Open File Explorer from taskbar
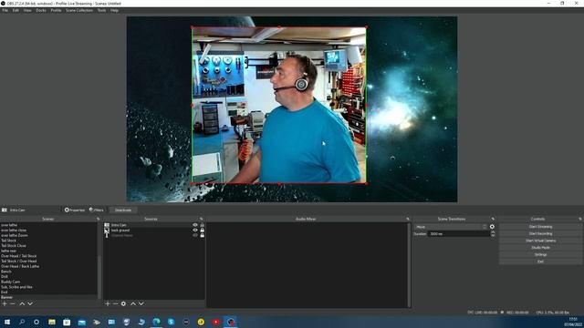Image resolution: width=584 pixels, height=328 pixels. pos(52,322)
